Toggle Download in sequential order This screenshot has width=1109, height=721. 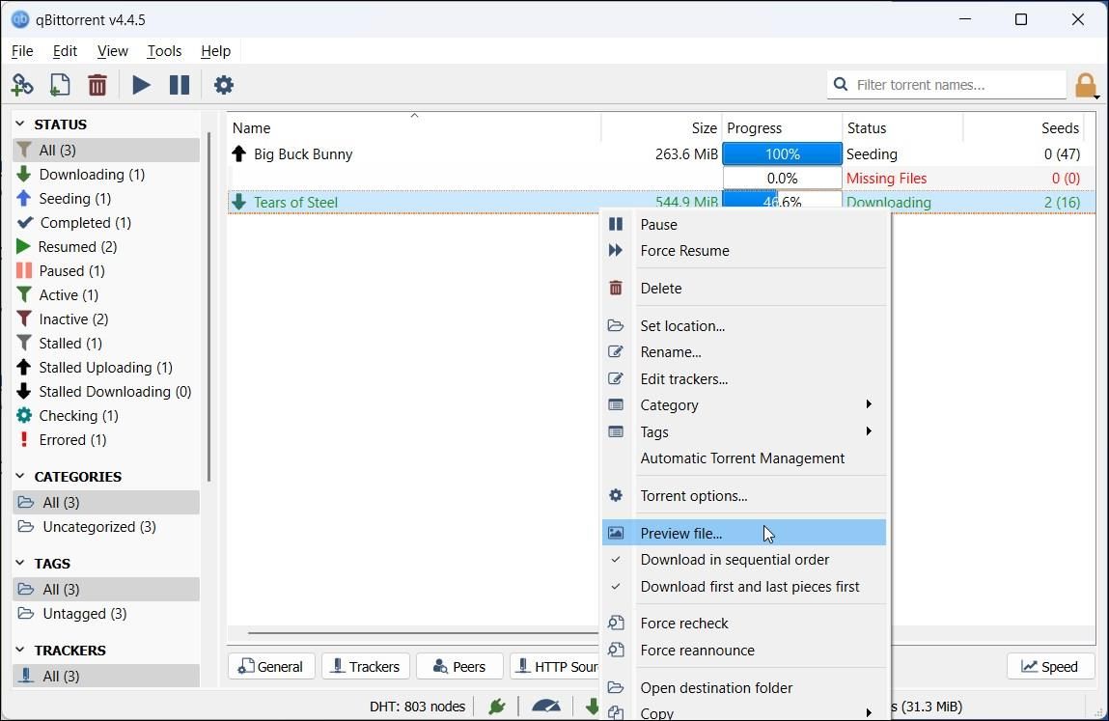(735, 560)
